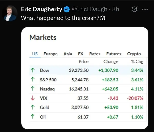Show the Futures tab
The image size is (154, 132).
(x=113, y=54)
